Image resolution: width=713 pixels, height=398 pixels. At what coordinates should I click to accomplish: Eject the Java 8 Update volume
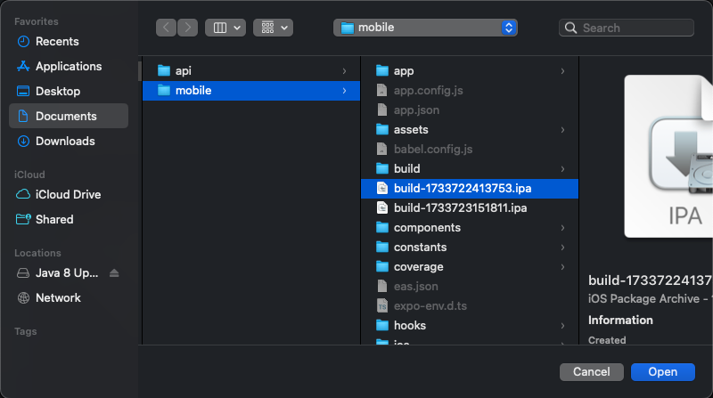[x=114, y=273]
